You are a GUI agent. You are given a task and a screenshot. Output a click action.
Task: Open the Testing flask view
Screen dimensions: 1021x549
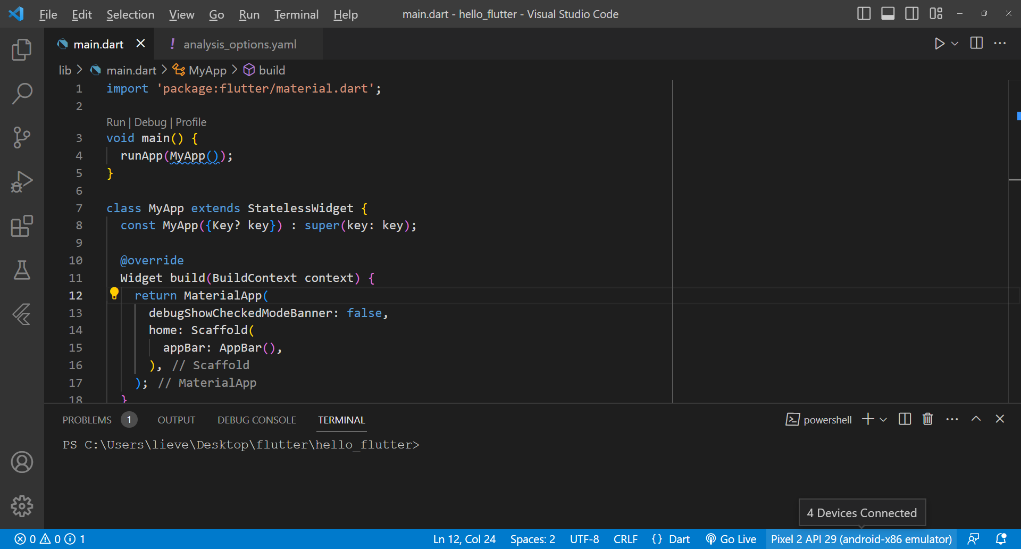coord(22,270)
